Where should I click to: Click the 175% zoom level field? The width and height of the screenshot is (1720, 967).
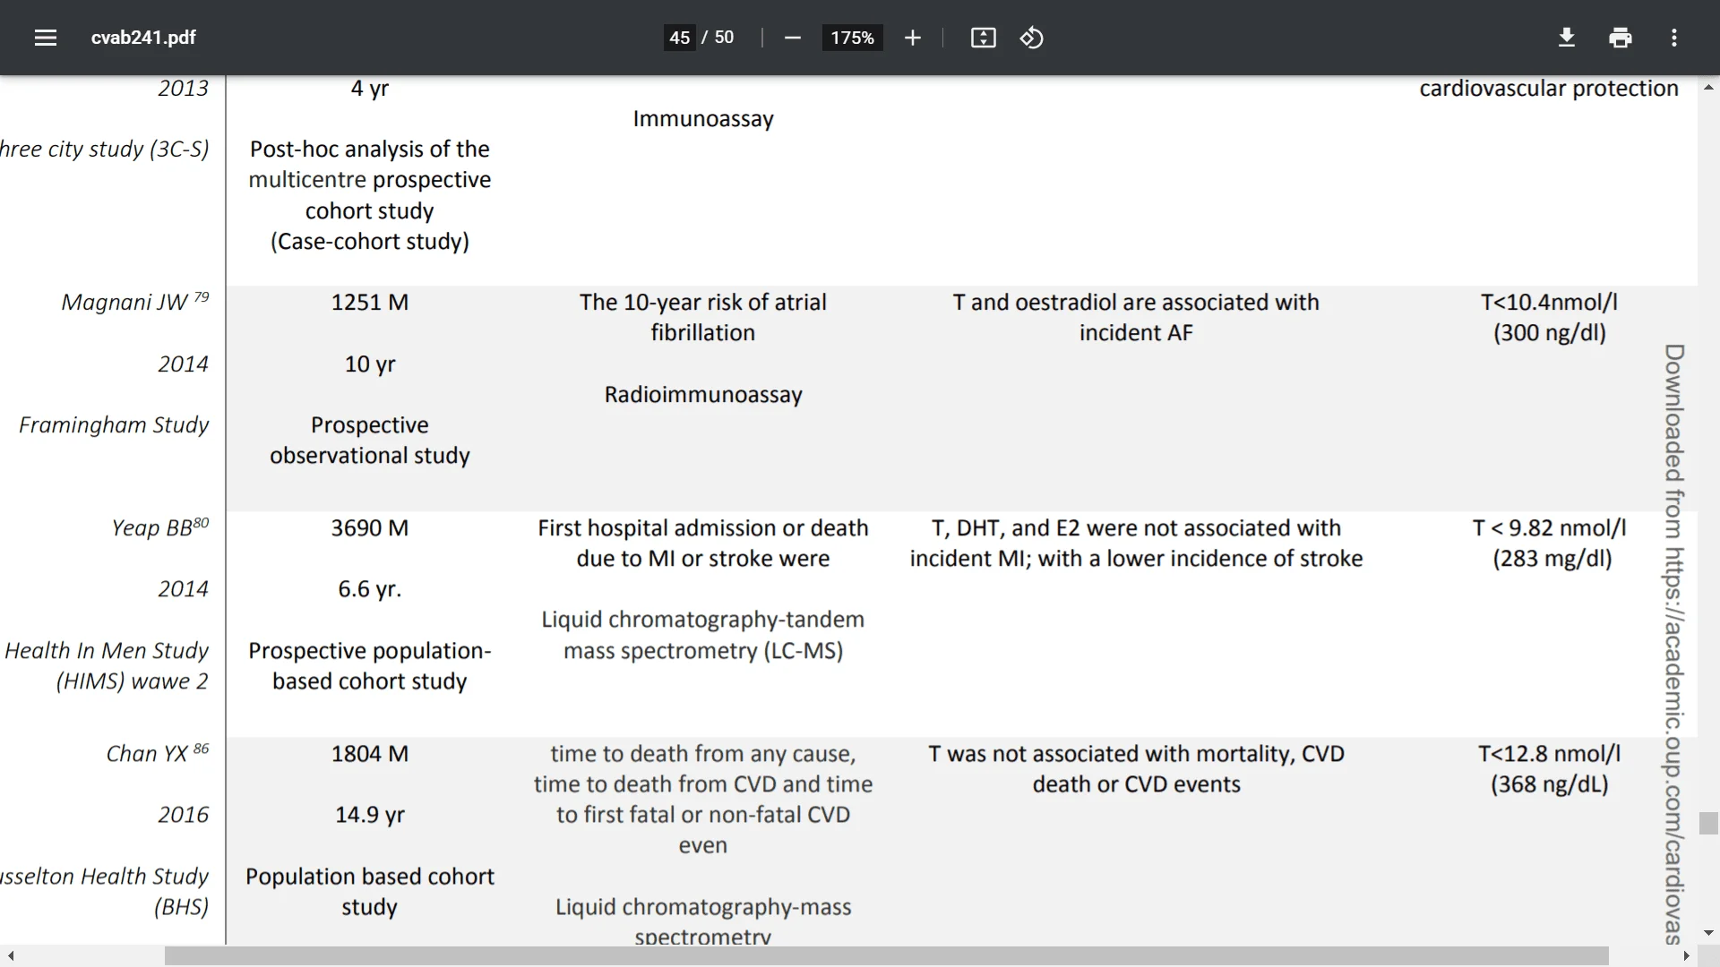click(x=852, y=38)
